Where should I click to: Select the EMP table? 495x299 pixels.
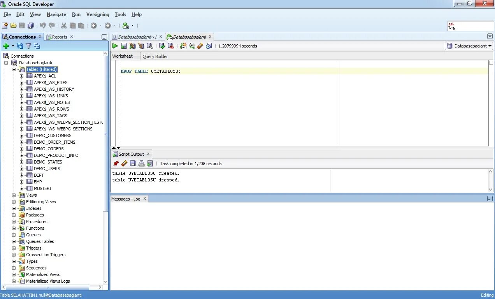[x=38, y=182]
